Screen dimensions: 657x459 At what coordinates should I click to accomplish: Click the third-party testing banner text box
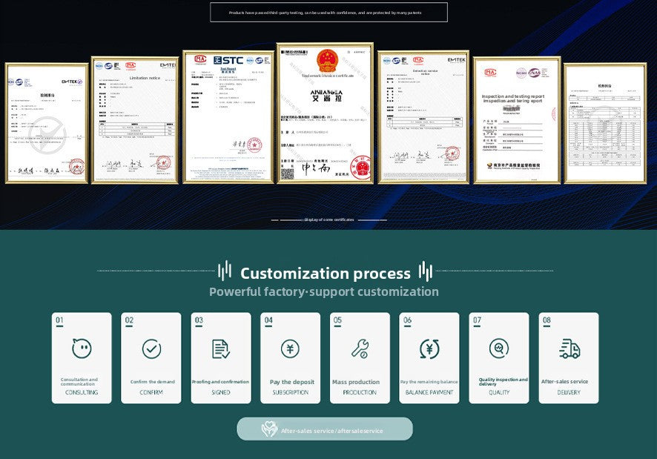tap(328, 13)
